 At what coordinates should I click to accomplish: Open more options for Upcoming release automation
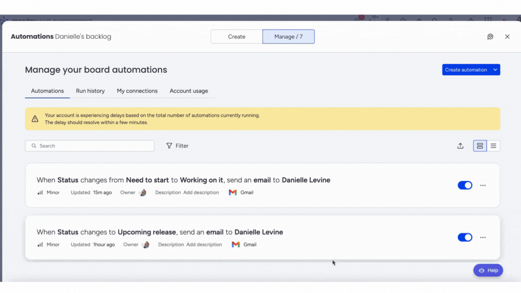coord(483,237)
